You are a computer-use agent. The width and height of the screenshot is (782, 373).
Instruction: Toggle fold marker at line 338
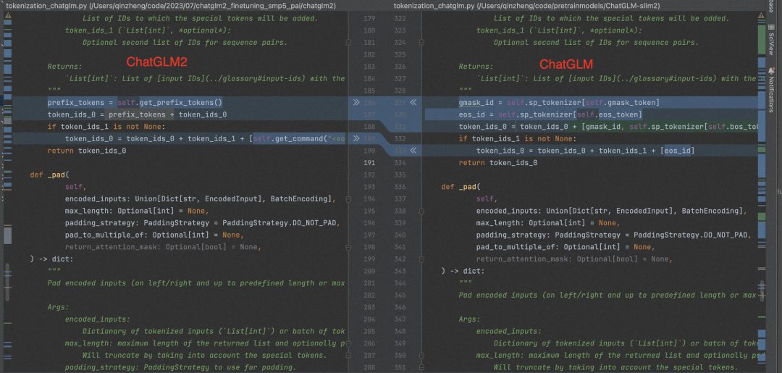(422, 211)
